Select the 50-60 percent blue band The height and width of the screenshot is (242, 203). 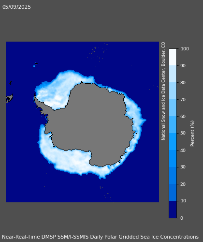(173, 125)
